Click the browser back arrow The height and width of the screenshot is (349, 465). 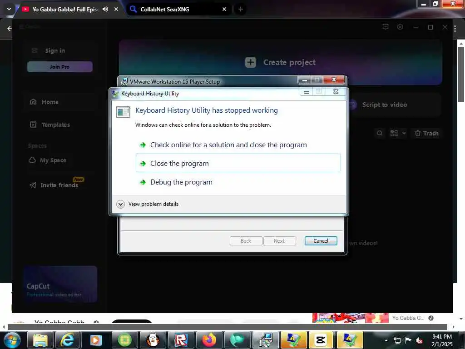pos(9,29)
